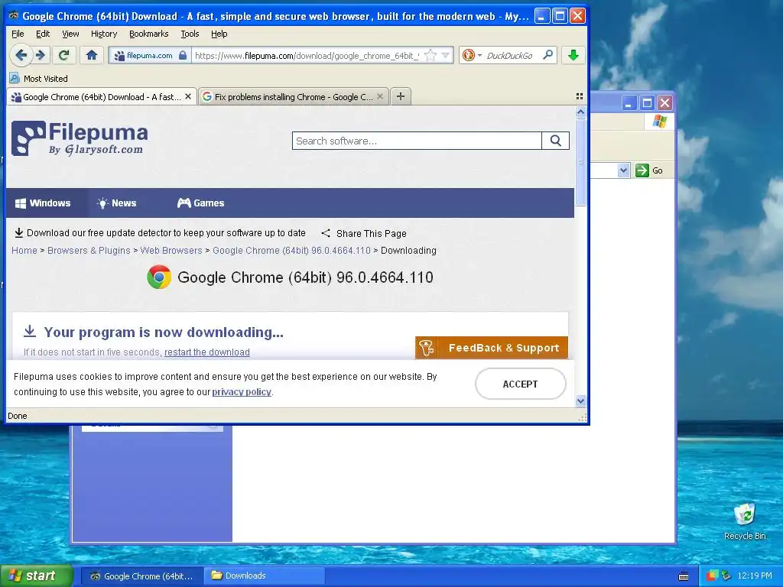Open the Bookmarks menu
783x587 pixels.
pos(149,34)
